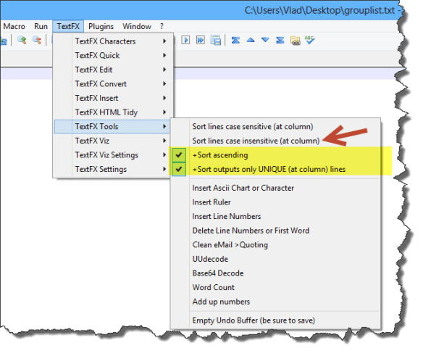Screen dimensions: 423x356
Task: Open the Window menu
Action: (x=137, y=27)
